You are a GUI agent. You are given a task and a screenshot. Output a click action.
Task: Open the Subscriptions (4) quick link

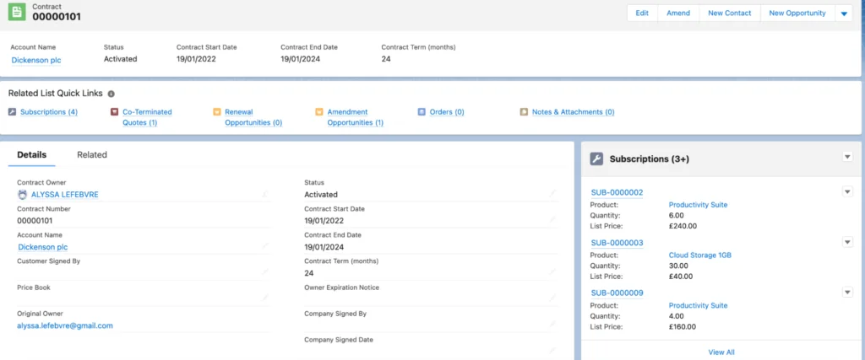(49, 112)
